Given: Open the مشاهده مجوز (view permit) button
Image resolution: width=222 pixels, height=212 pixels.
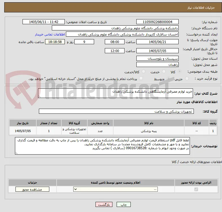Looking at the screenshot, I should [x=32, y=189].
